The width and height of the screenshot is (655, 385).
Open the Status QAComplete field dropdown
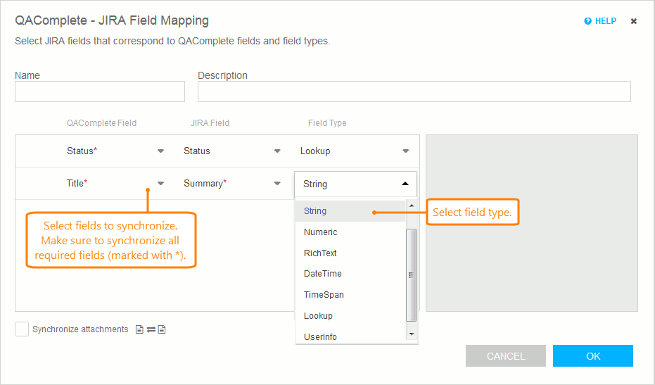pos(160,151)
